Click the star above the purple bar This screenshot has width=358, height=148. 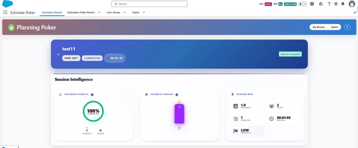tap(179, 102)
